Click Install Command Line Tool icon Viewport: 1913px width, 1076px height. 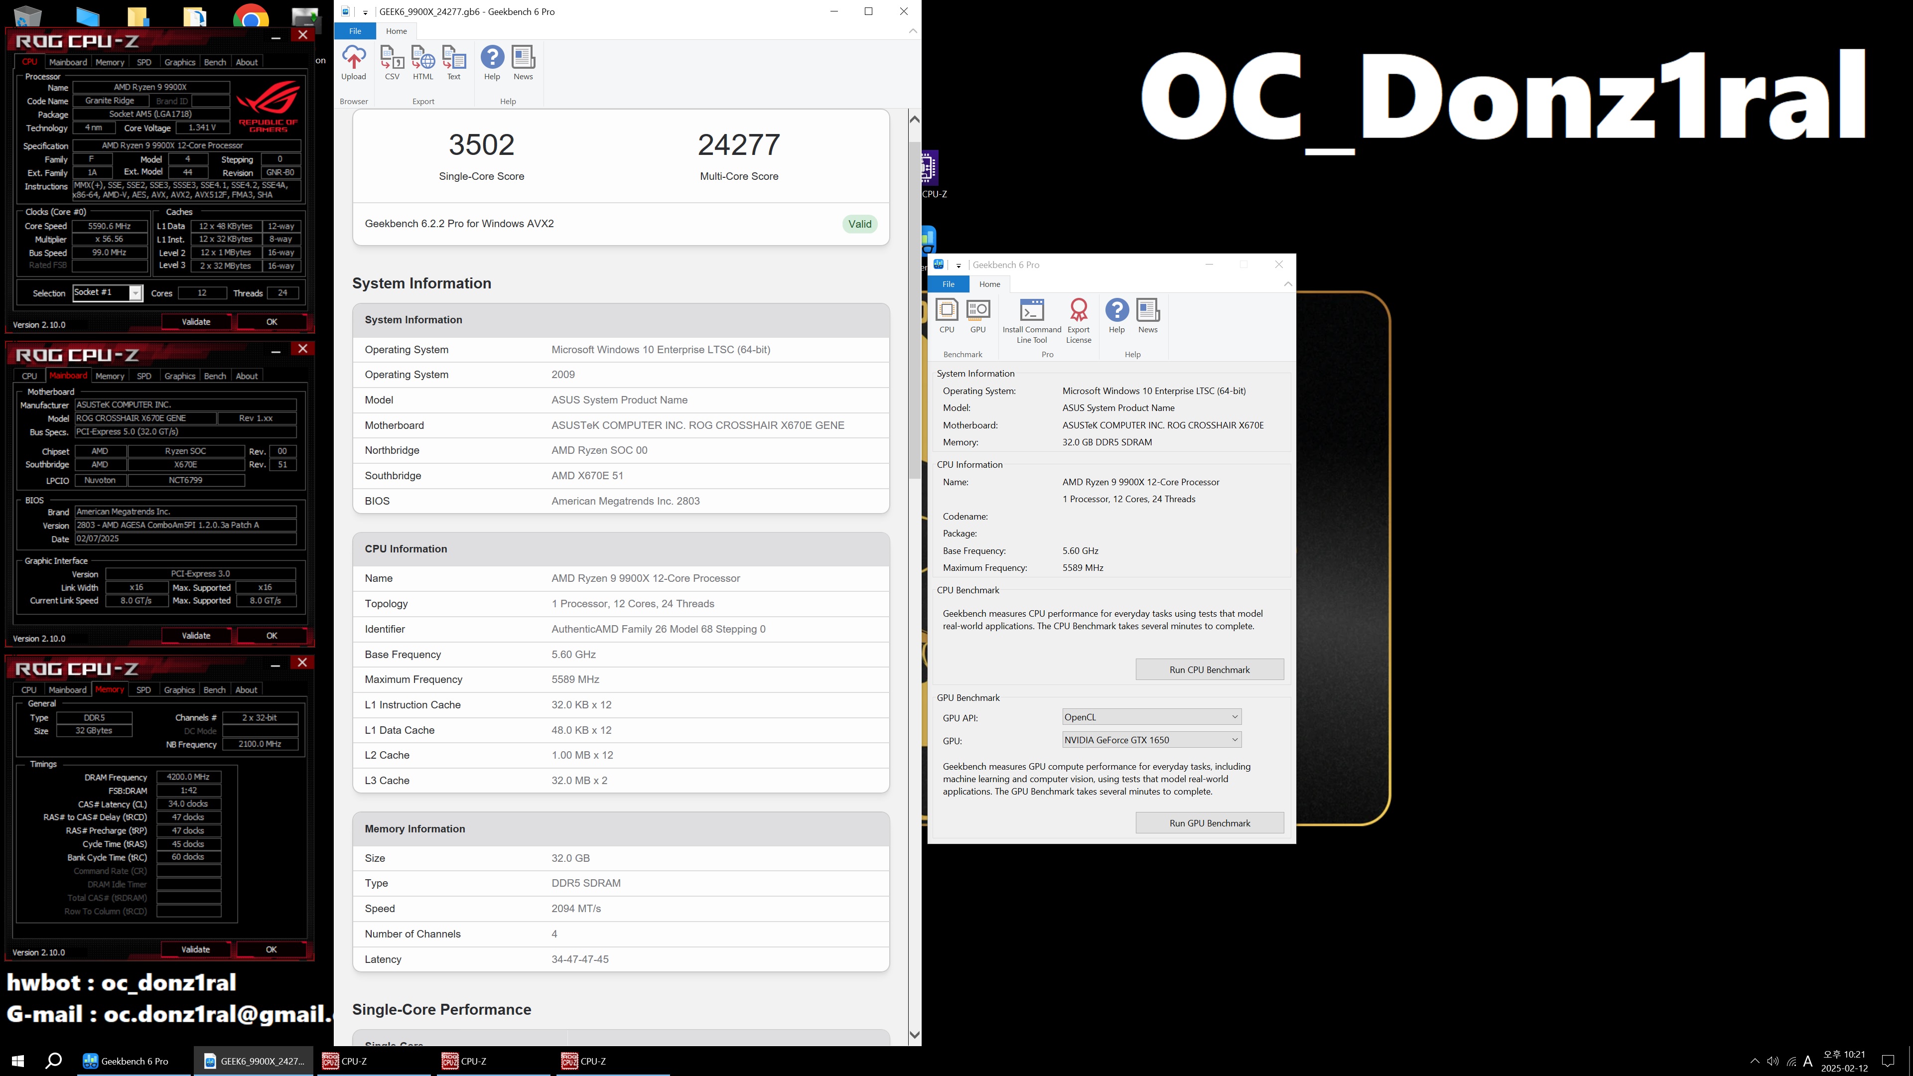[x=1032, y=321]
